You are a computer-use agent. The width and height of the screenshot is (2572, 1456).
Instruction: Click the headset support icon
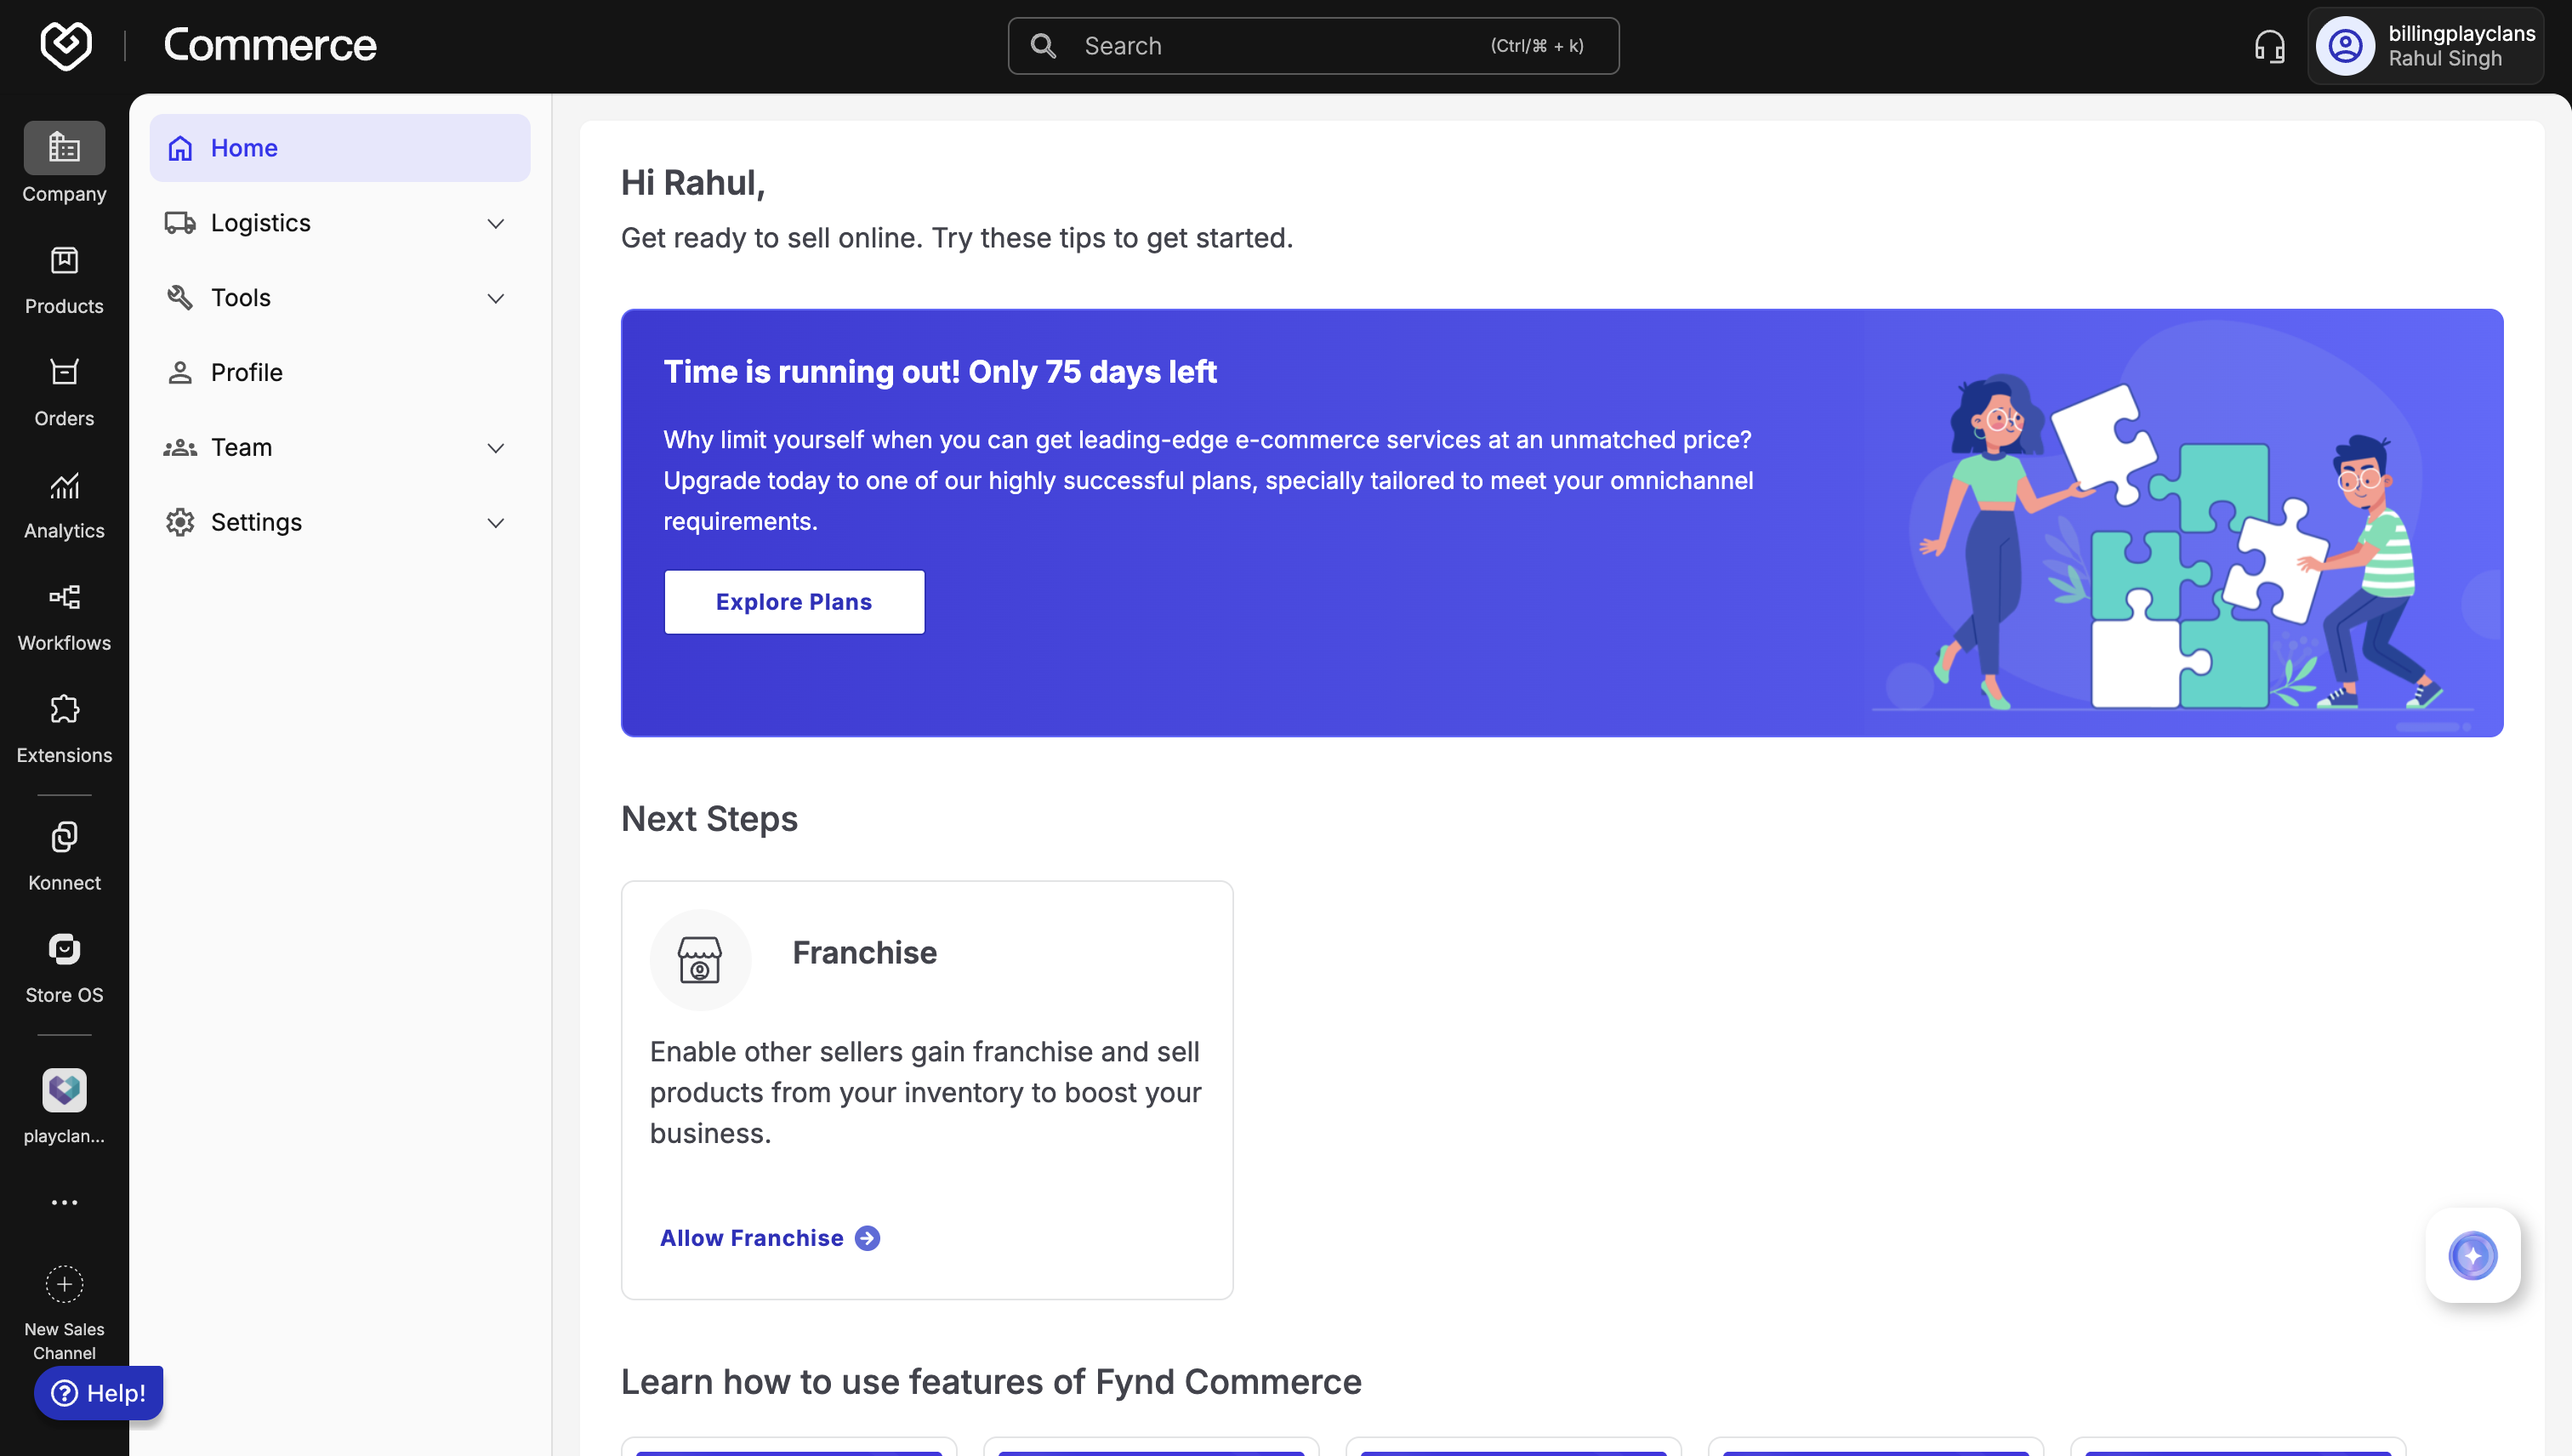click(x=2269, y=46)
